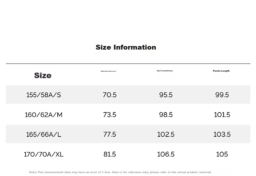Click the 165/66A/L size label

[x=44, y=135]
